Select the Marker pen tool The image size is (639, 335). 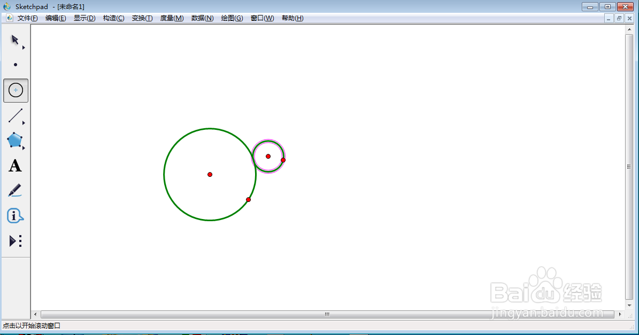click(15, 191)
